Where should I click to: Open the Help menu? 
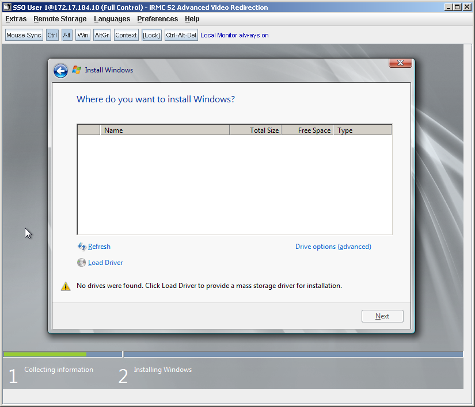click(192, 19)
